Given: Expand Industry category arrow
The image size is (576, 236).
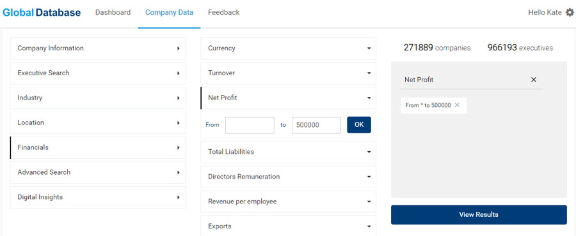Looking at the screenshot, I should click(178, 98).
